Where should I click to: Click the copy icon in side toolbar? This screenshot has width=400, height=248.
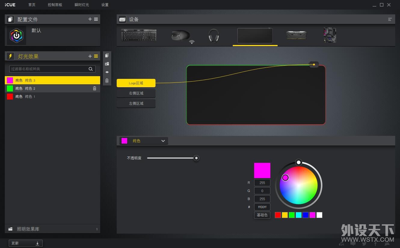click(107, 55)
